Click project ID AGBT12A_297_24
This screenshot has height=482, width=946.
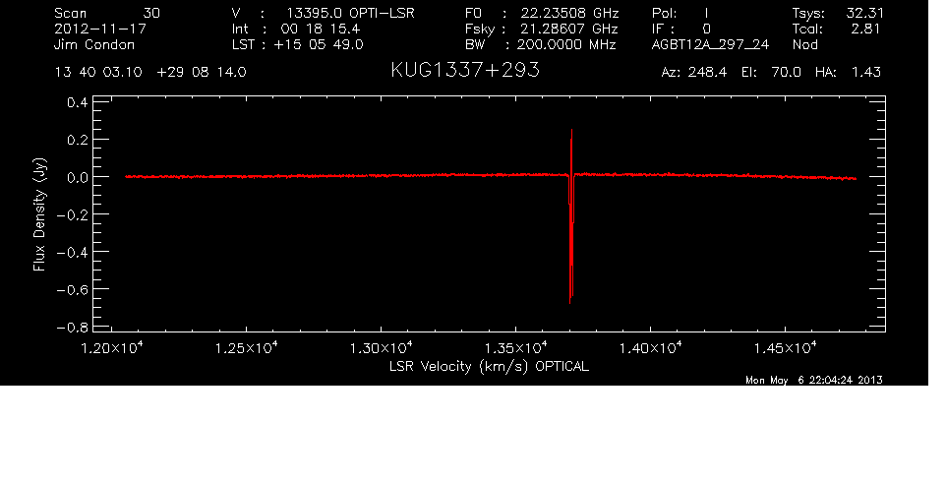point(710,45)
